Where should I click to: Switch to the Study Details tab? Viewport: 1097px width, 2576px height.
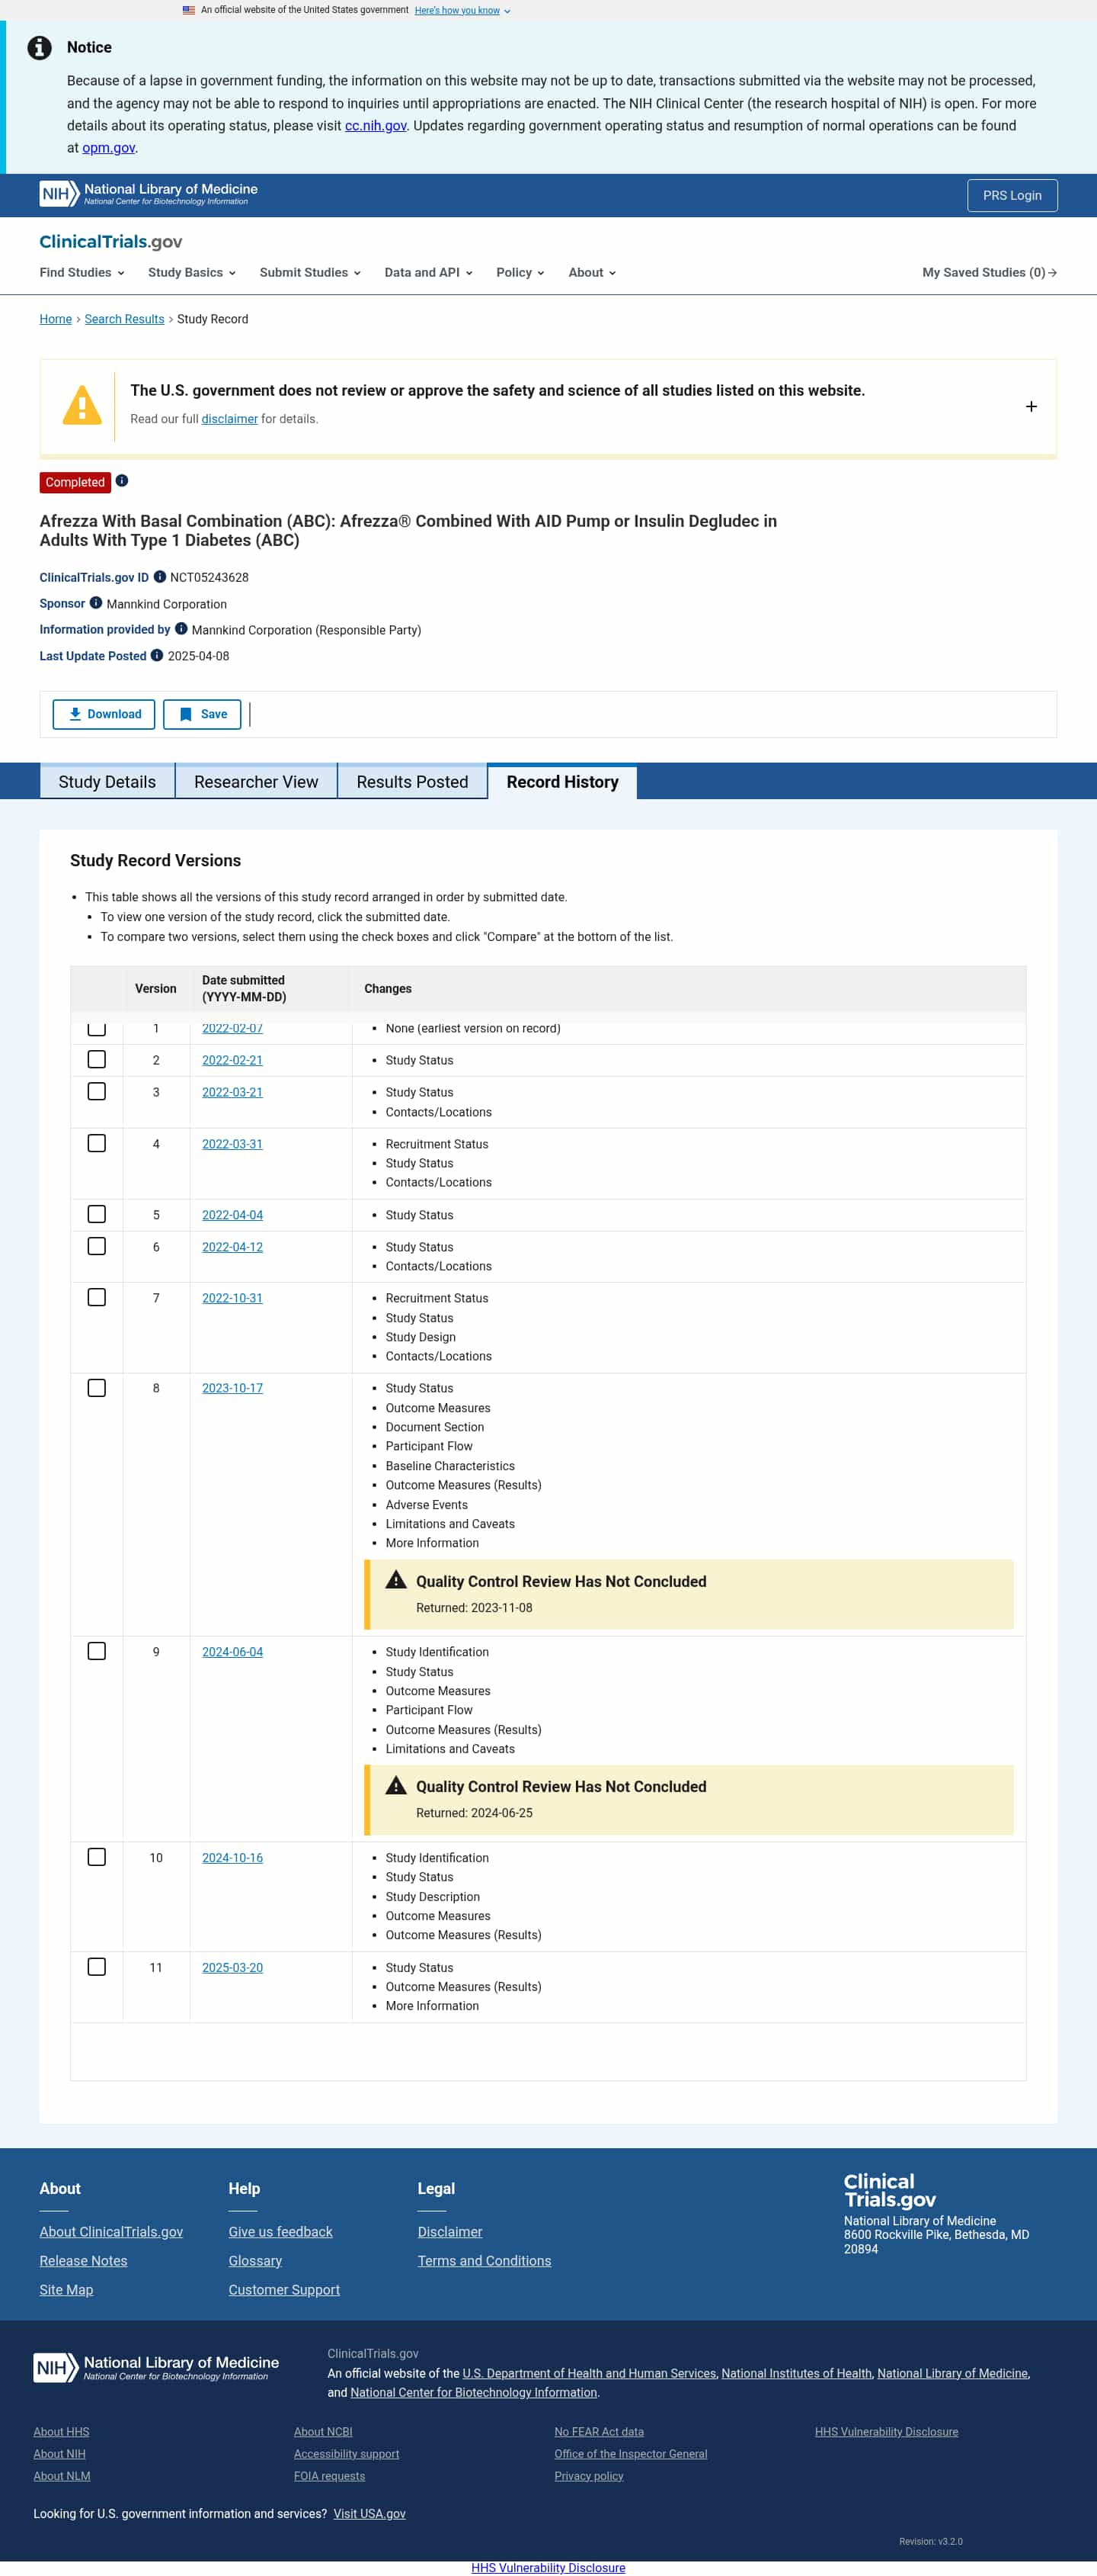click(x=107, y=782)
